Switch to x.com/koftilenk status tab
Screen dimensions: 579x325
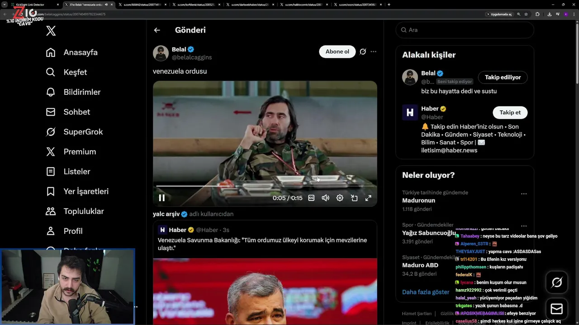(196, 5)
